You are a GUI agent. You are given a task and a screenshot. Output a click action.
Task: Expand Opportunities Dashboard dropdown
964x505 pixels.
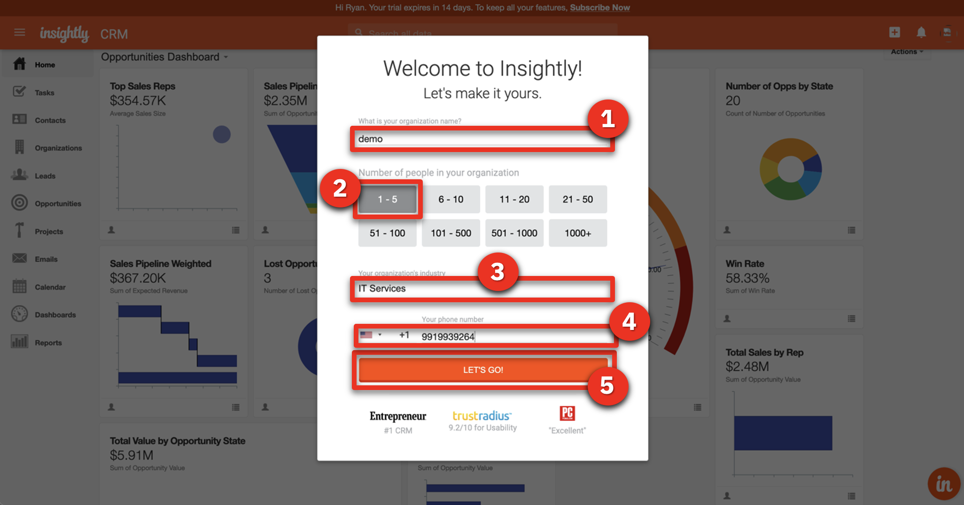165,57
